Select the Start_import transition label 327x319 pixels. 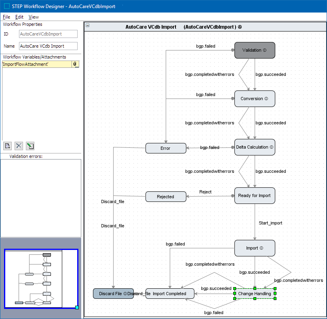[270, 223]
